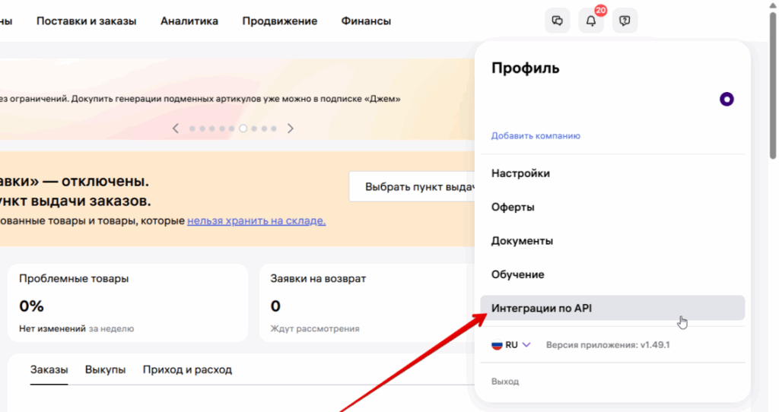Open the Аналитика menu
Viewport: 779px width, 412px height.
[189, 21]
